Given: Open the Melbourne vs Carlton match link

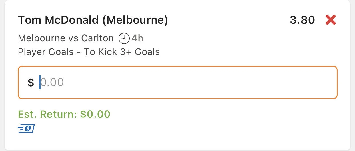Looking at the screenshot, I should 66,38.
